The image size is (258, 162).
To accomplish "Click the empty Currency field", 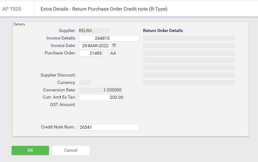I will [85, 82].
